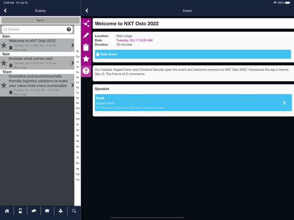Screen dimensions: 294x220
Task: Tap the Speaker section heading
Action: coord(102,89)
